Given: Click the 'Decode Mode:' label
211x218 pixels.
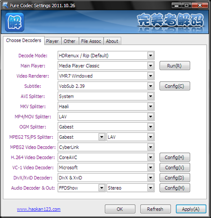Looking at the screenshot, I should pyautogui.click(x=33, y=55).
